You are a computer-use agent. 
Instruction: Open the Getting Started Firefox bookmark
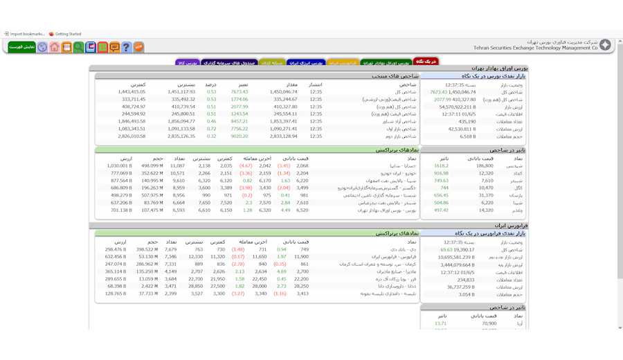pyautogui.click(x=65, y=34)
